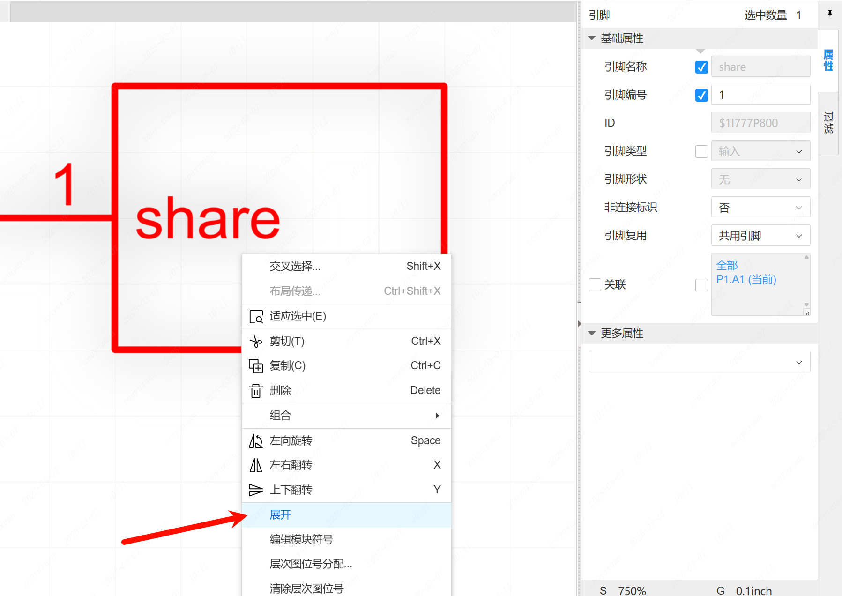Click the Fit Selection magnifier icon

(x=255, y=317)
